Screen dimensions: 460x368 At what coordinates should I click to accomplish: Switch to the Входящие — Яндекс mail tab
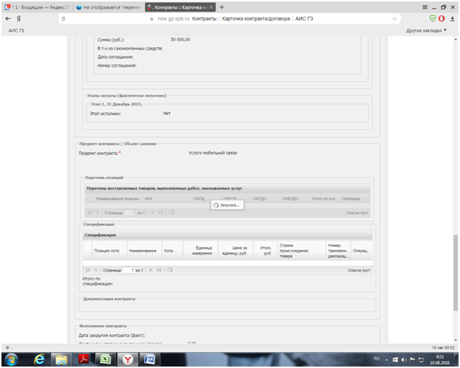click(x=37, y=7)
